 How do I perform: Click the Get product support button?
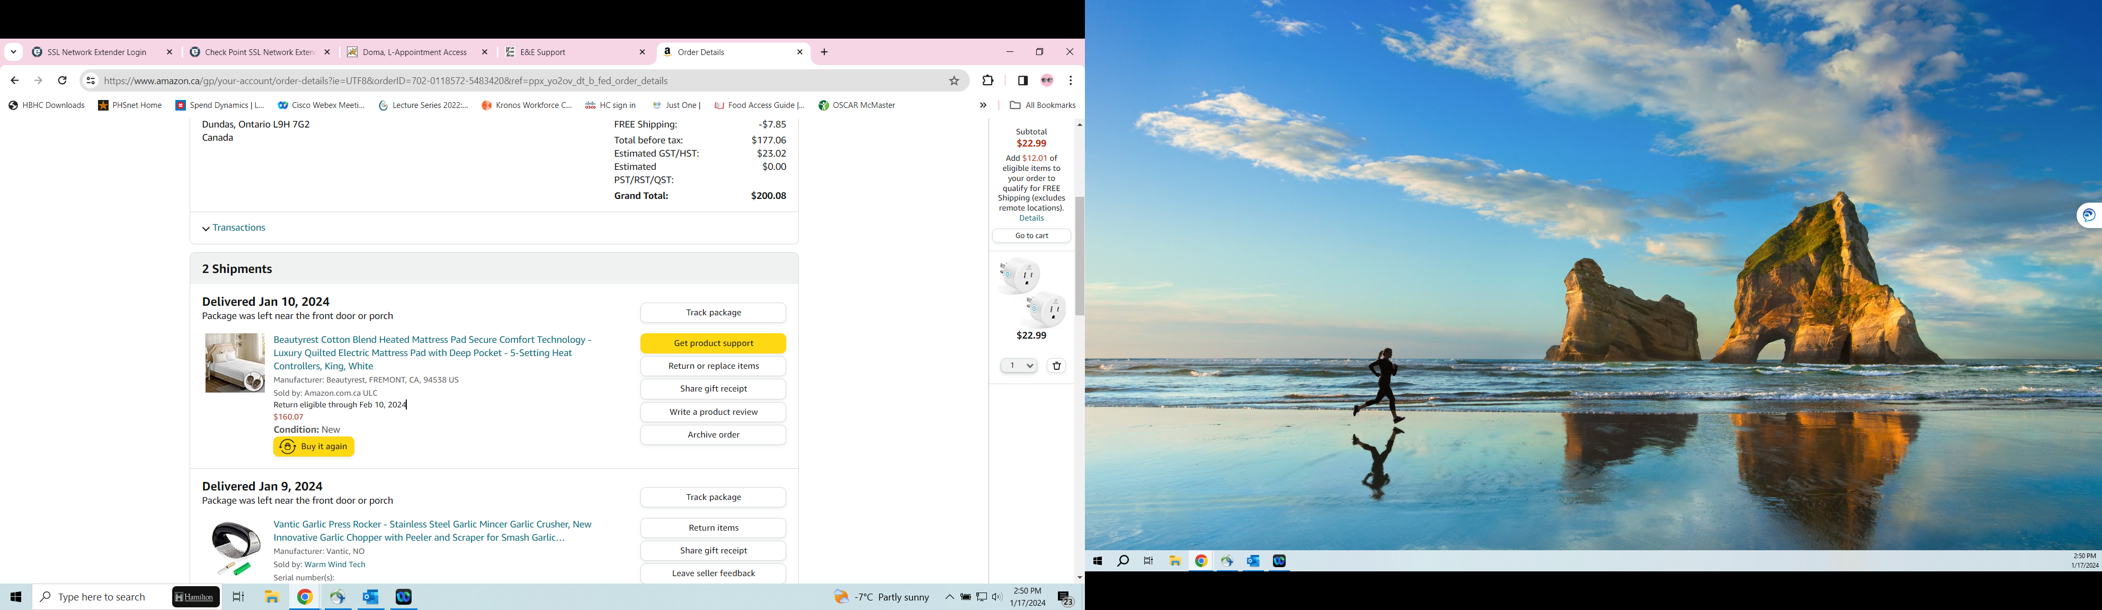[713, 344]
